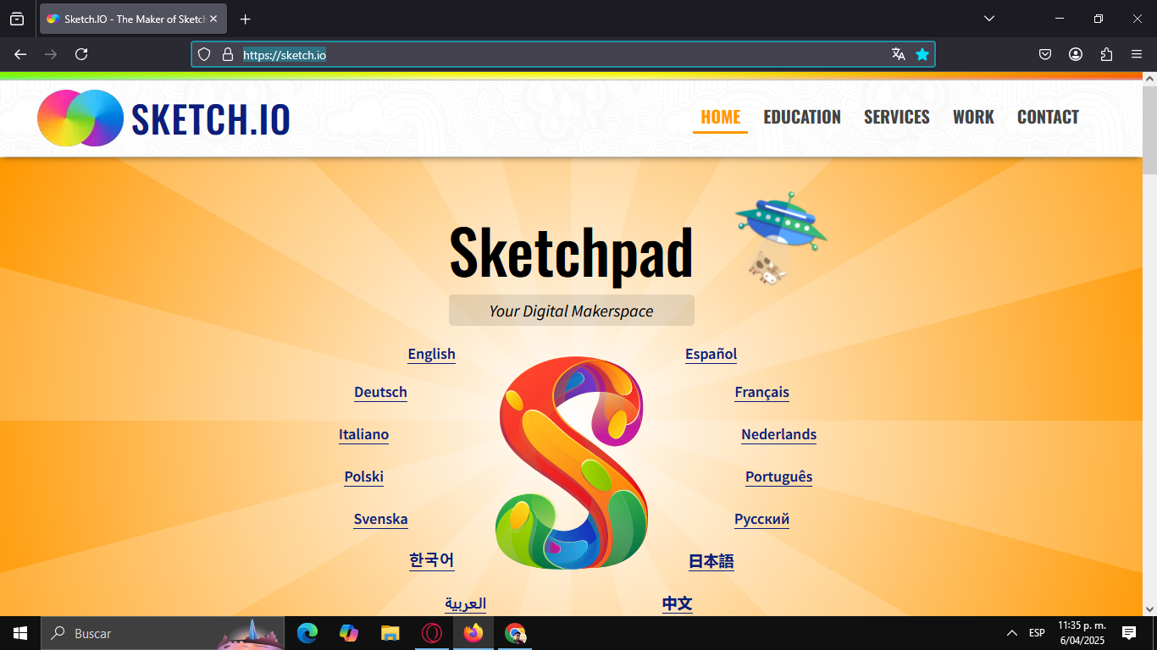Click the Sketchpad heading title
The width and height of the screenshot is (1157, 650).
click(571, 252)
